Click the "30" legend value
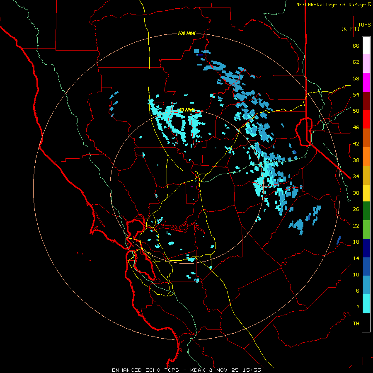The image size is (373, 373). tap(356, 193)
